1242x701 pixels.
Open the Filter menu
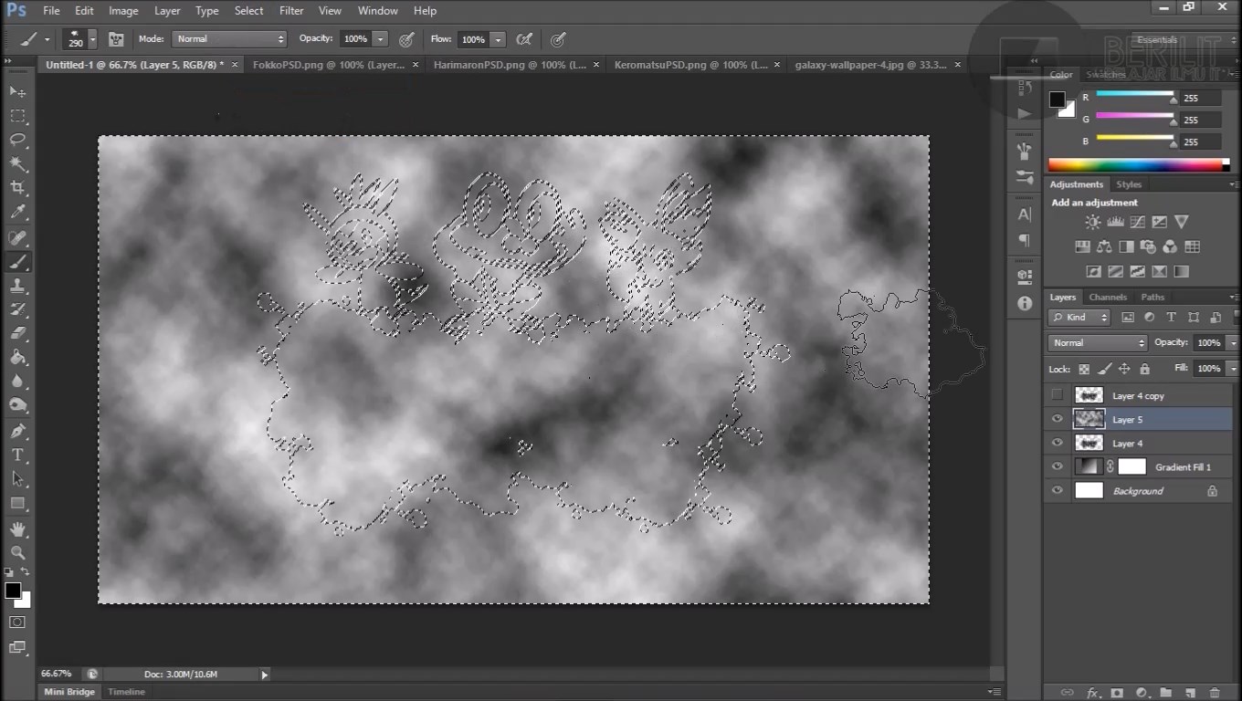click(291, 11)
